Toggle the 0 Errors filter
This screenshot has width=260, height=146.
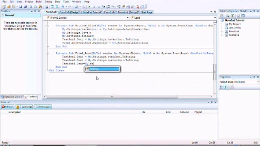tap(8, 107)
